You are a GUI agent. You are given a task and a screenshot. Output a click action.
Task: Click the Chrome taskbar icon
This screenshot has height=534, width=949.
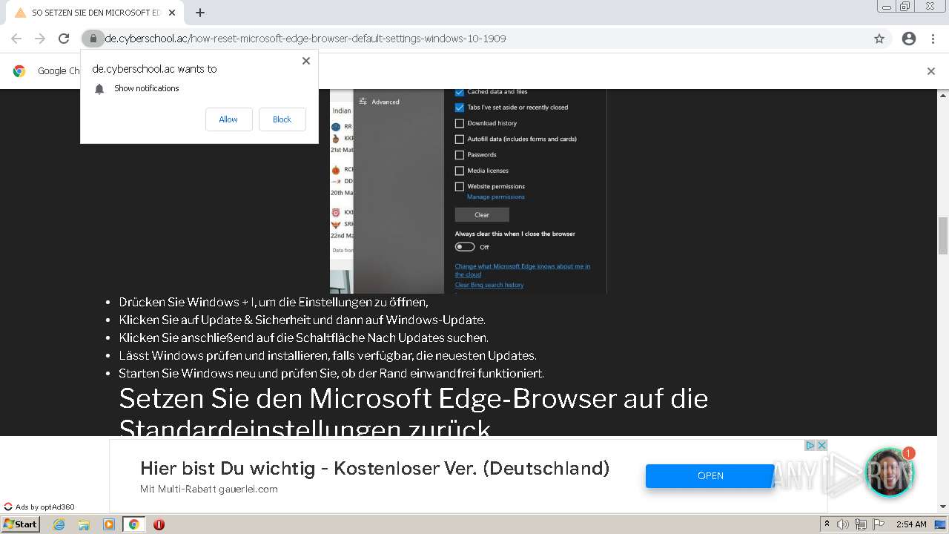coord(134,524)
